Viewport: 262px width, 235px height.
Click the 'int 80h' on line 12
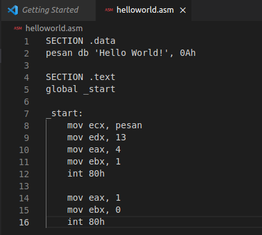pyautogui.click(x=86, y=173)
